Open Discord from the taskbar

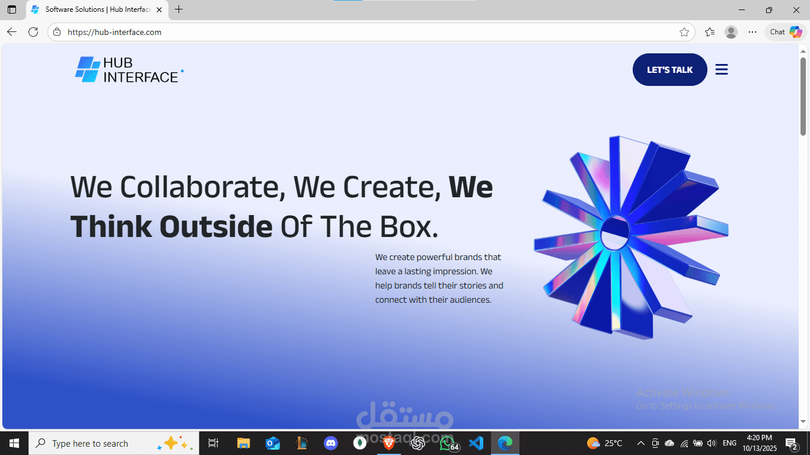[331, 443]
